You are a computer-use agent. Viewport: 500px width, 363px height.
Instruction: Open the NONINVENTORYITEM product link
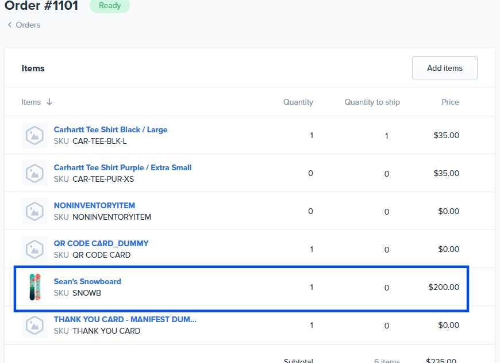[x=94, y=205]
